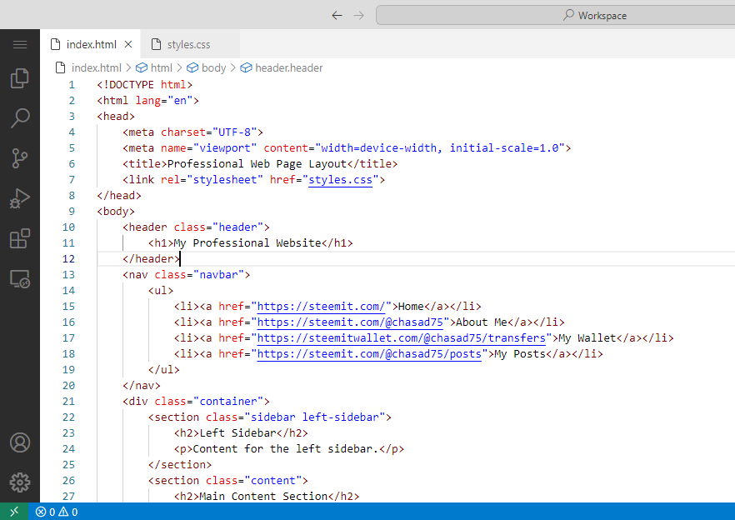Click the Workspace search box
Image resolution: width=735 pixels, height=520 pixels.
tap(556, 16)
